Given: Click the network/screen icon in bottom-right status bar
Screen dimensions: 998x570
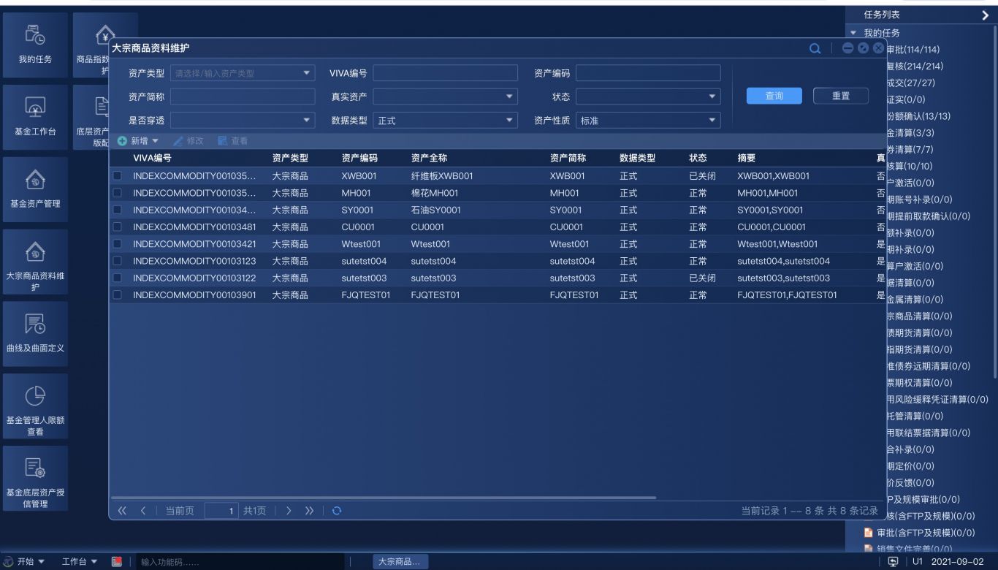Looking at the screenshot, I should click(x=893, y=561).
